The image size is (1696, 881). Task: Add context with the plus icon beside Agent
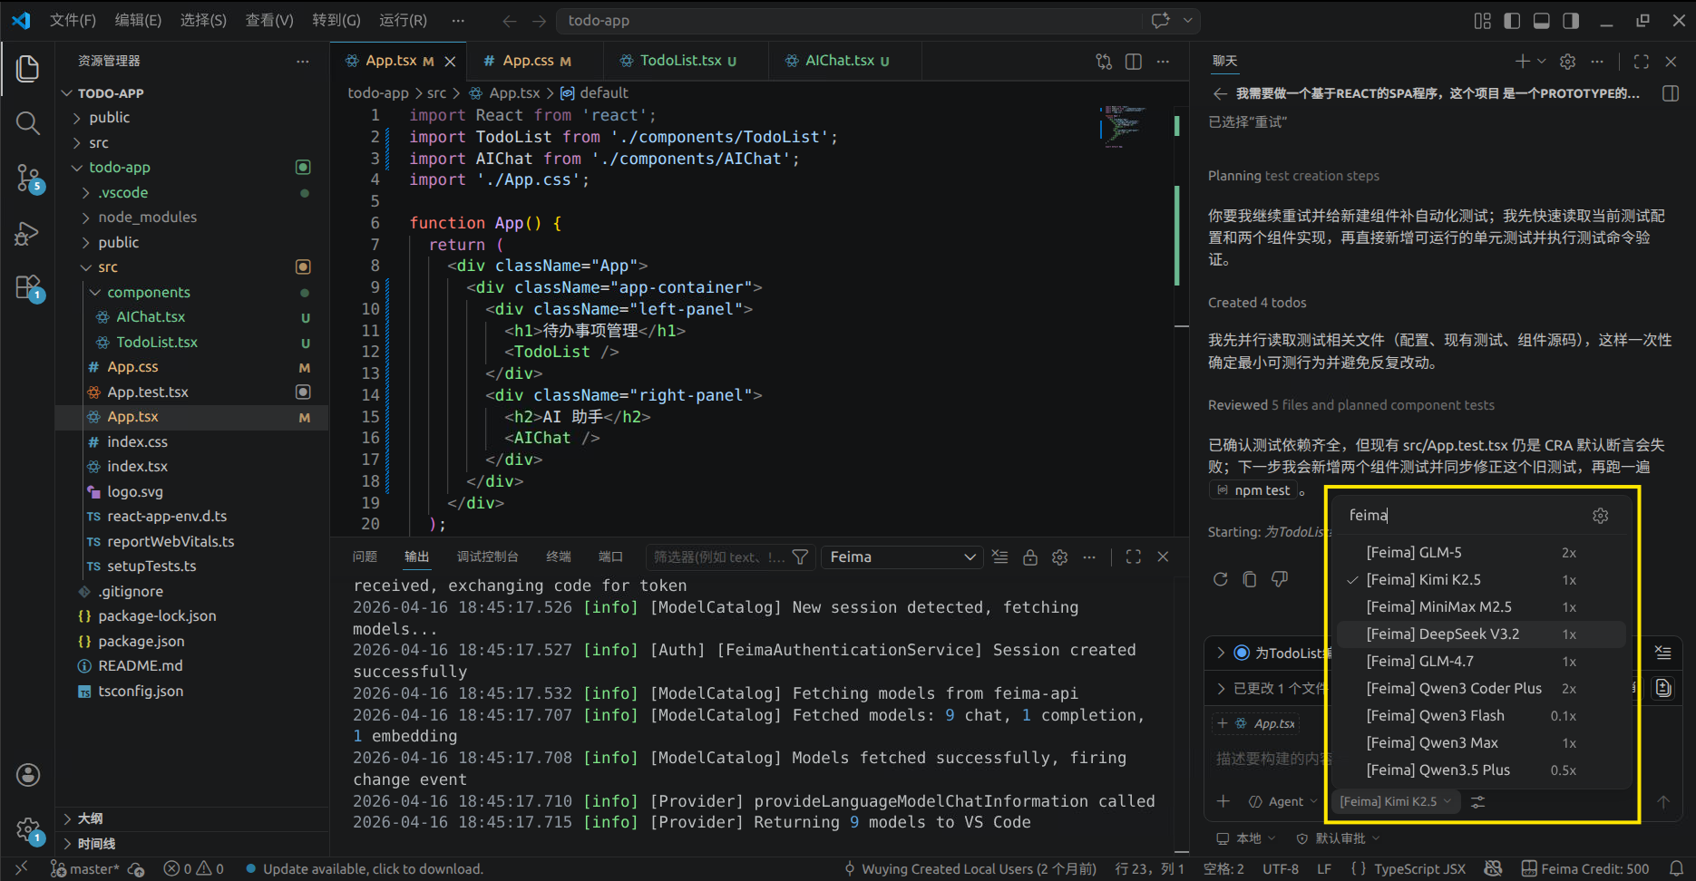tap(1223, 801)
